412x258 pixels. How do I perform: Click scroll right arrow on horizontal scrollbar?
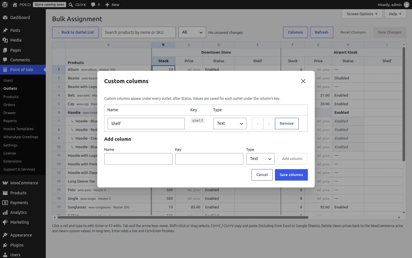(399, 218)
